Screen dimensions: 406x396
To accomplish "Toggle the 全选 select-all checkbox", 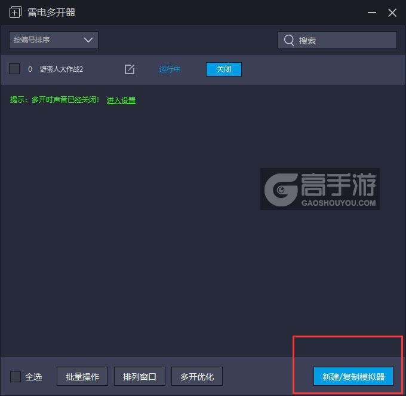I will [x=16, y=376].
